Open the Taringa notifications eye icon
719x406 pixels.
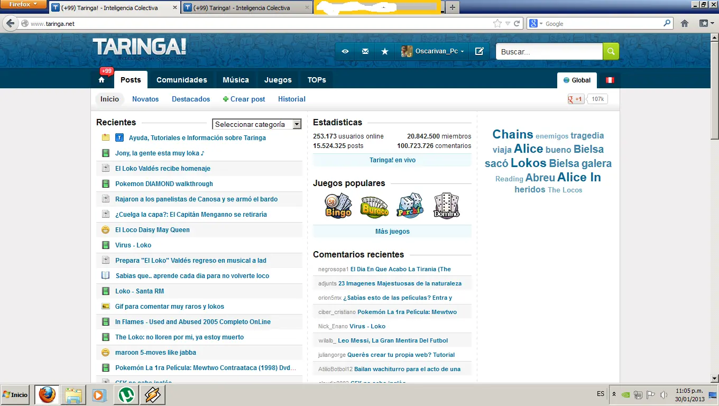345,51
